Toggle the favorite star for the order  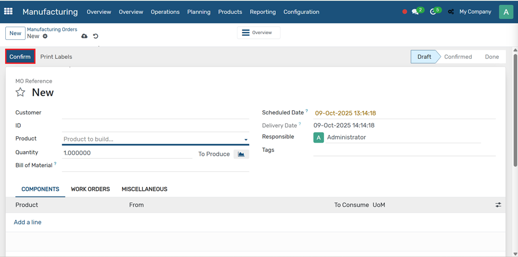pyautogui.click(x=20, y=92)
